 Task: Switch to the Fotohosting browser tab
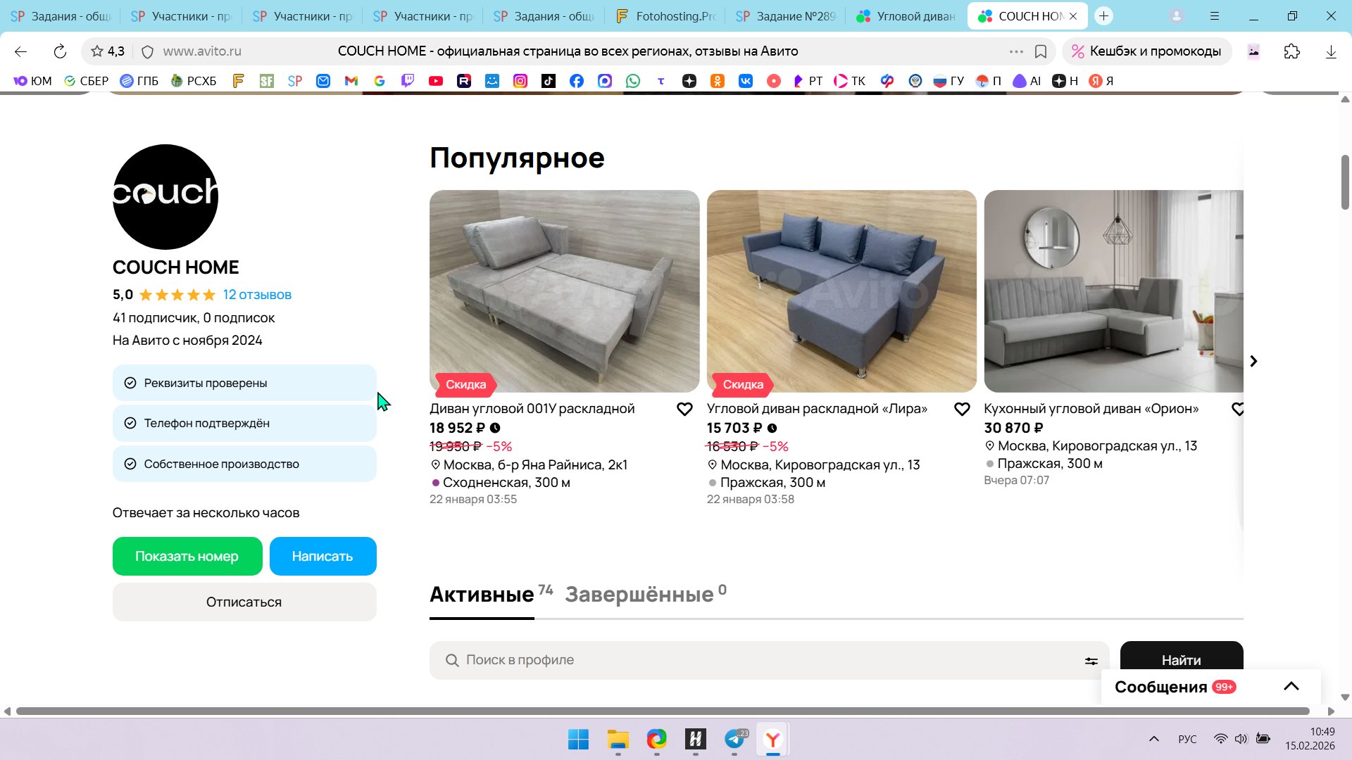coord(664,15)
